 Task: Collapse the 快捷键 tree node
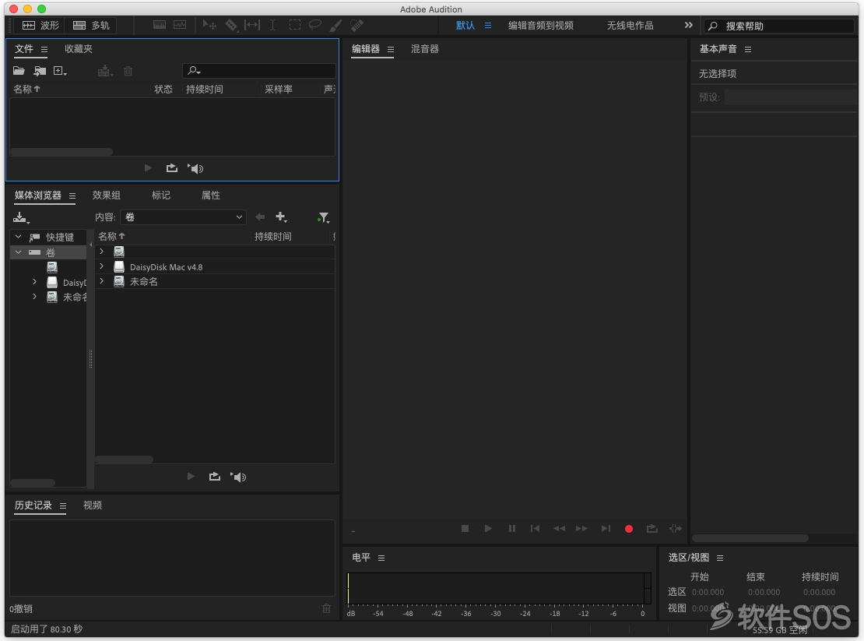click(18, 237)
